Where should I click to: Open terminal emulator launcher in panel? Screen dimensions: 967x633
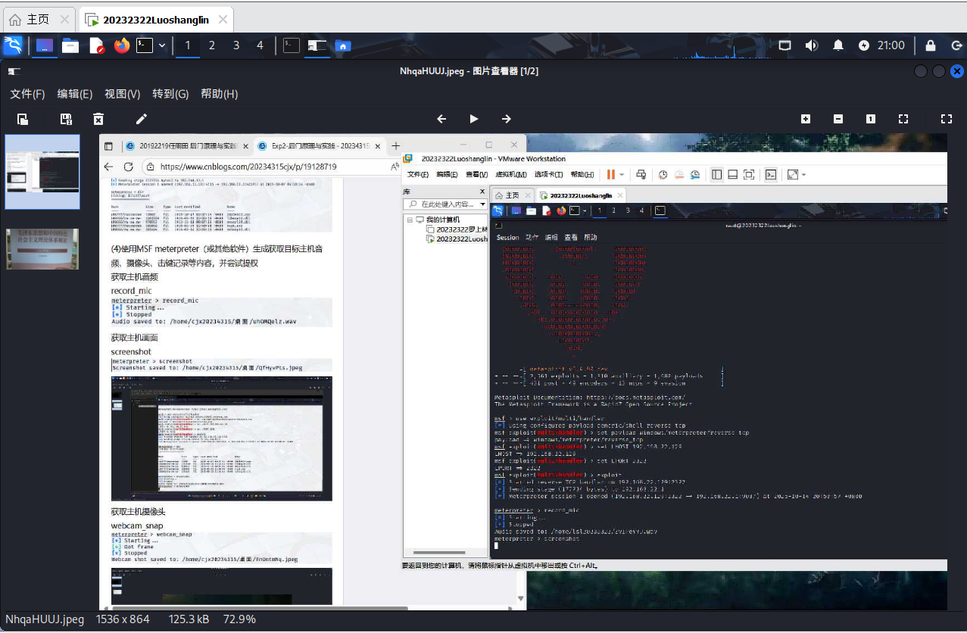(145, 45)
